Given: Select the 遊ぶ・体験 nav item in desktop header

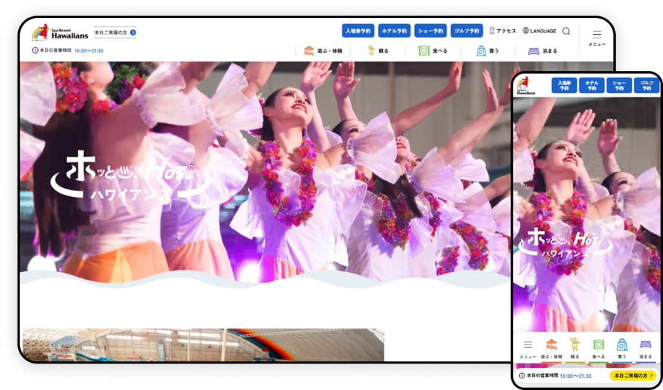Looking at the screenshot, I should (x=322, y=51).
